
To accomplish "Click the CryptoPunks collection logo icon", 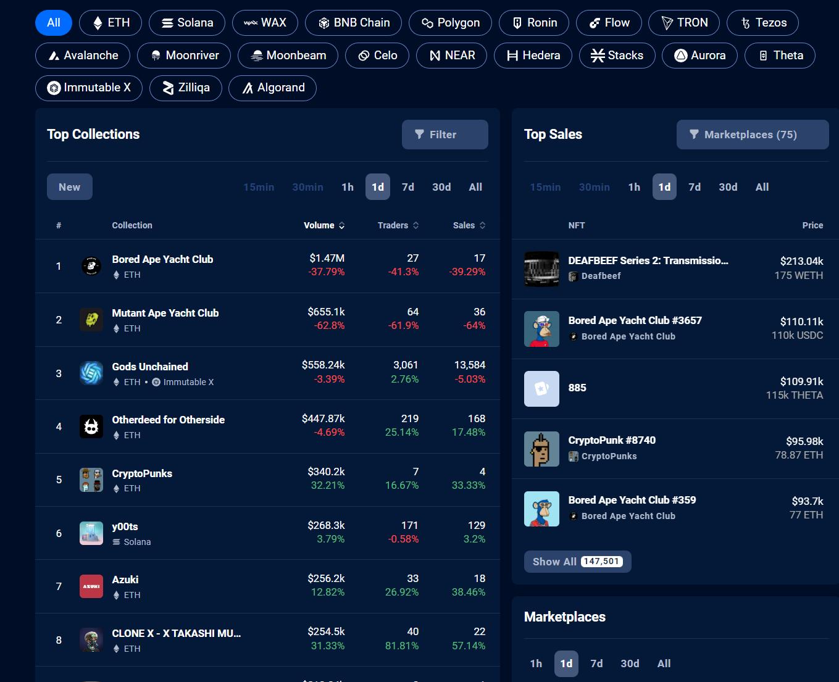I will [x=91, y=480].
